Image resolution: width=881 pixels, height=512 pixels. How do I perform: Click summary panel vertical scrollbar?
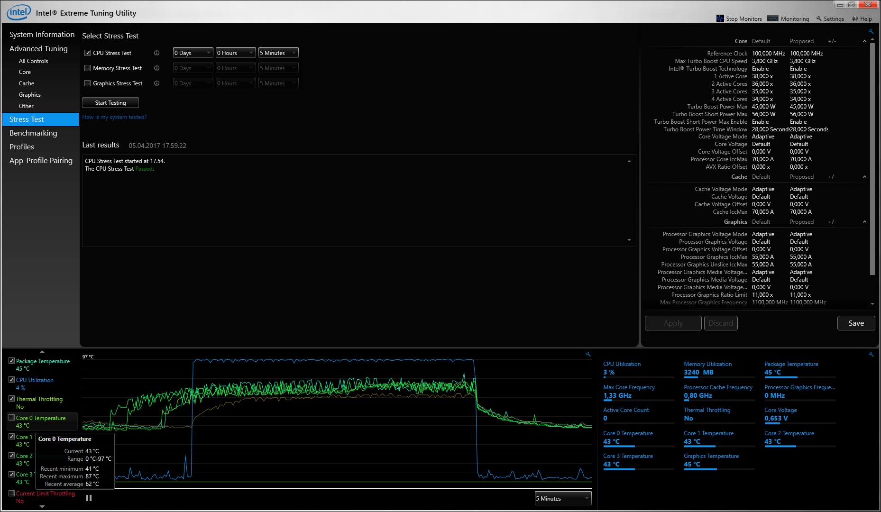point(872,159)
